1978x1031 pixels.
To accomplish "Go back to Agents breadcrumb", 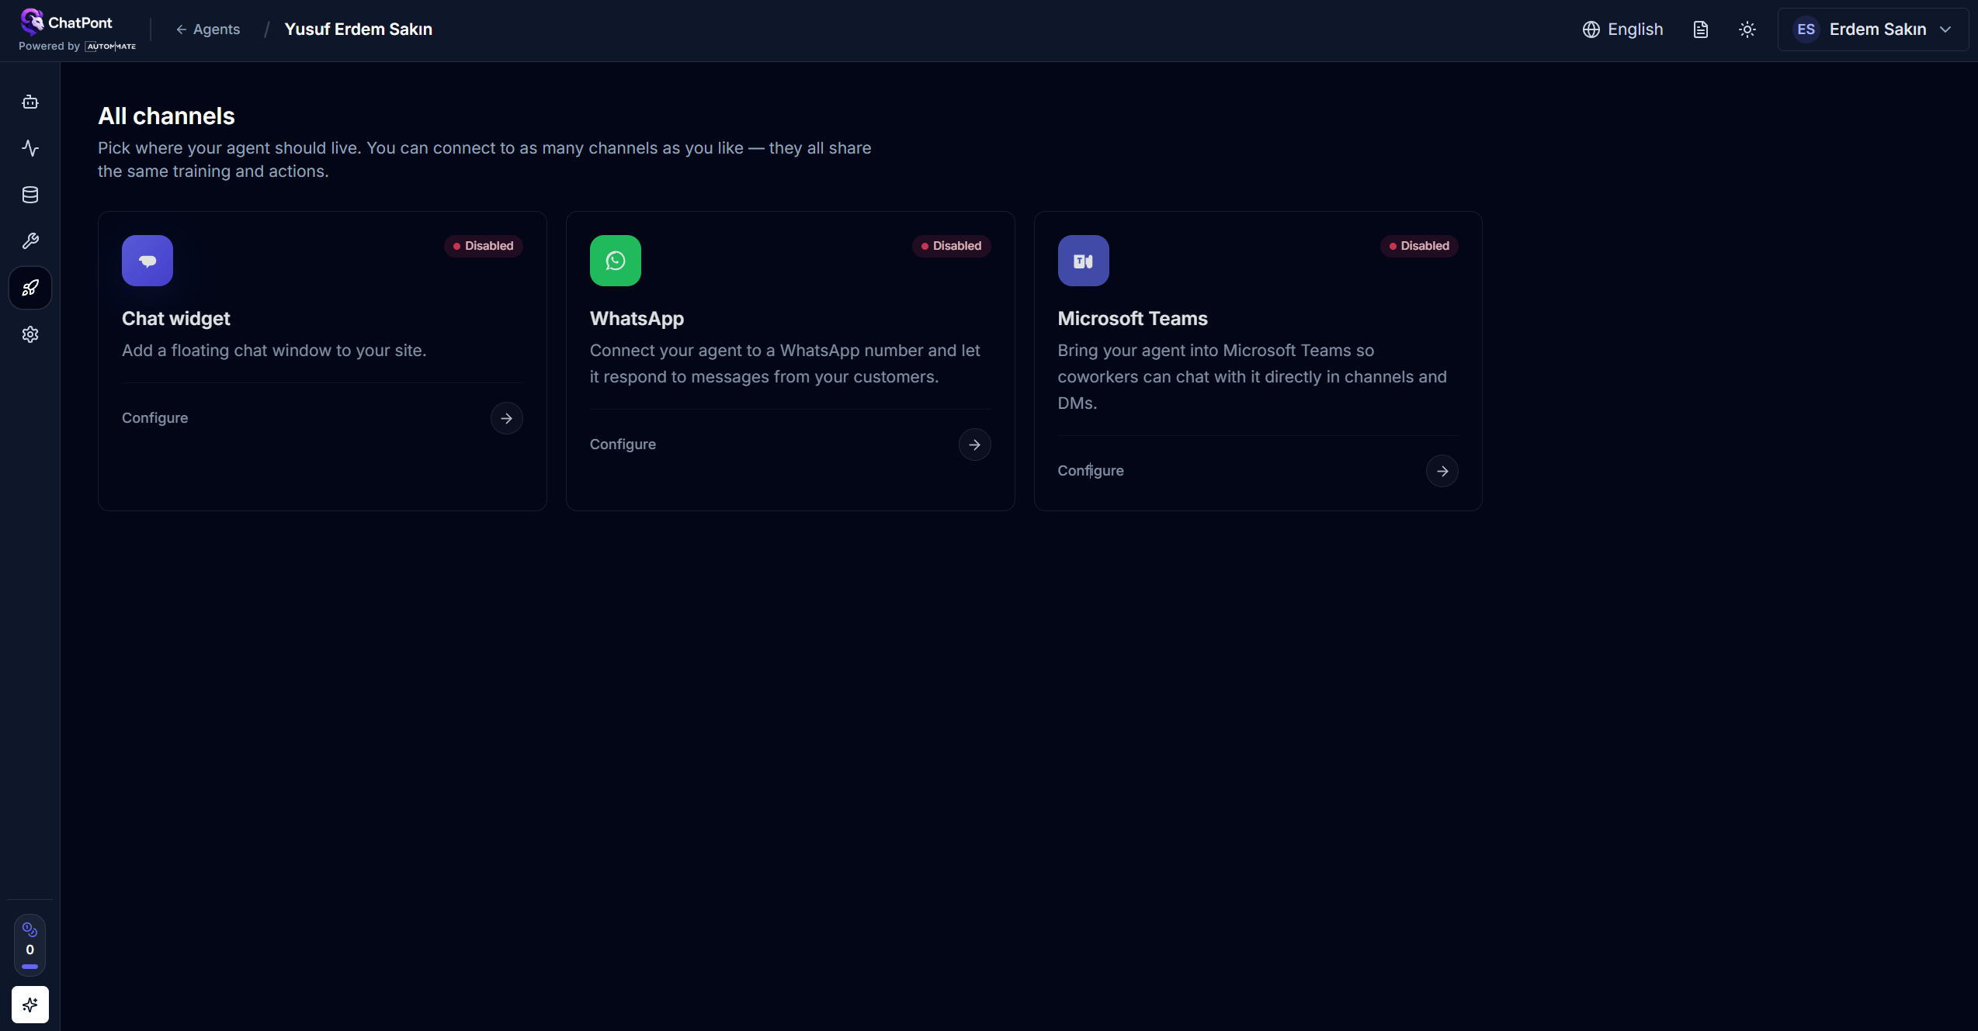I will click(208, 29).
